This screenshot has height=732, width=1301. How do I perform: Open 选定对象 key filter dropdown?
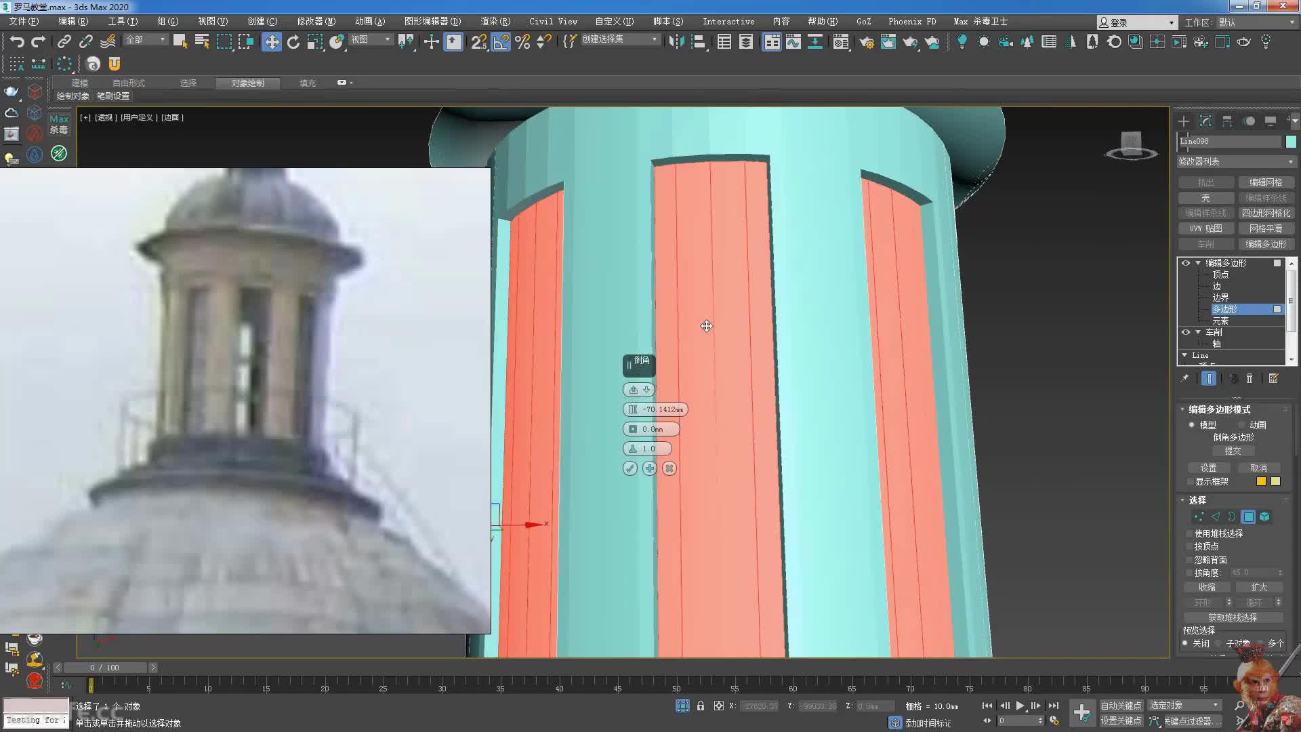pyautogui.click(x=1184, y=706)
